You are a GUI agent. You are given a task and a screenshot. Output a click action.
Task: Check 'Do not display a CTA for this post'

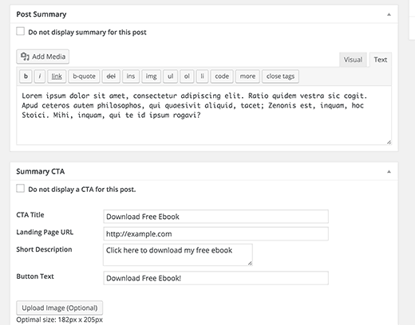click(x=21, y=189)
